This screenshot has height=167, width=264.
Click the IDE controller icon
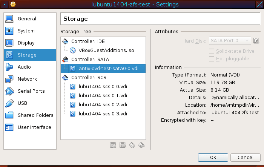pos(65,41)
